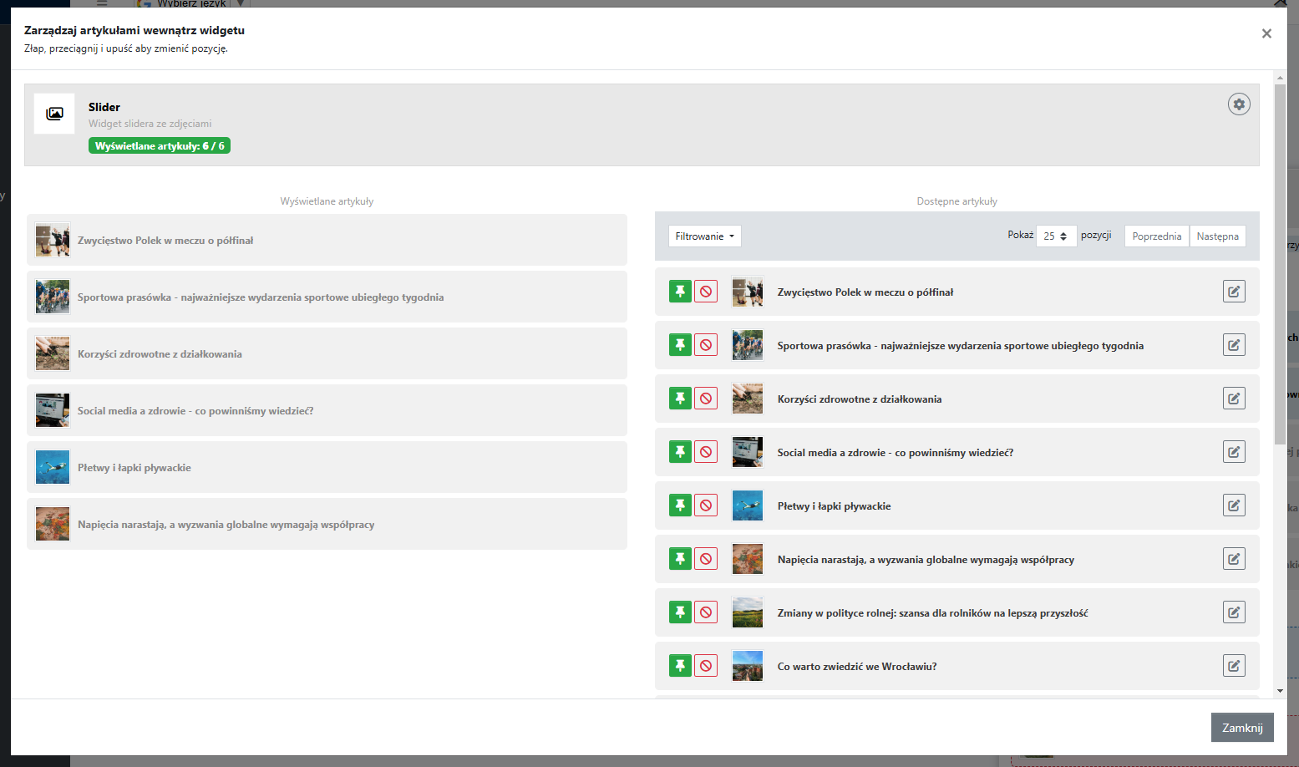Block article Zmiany w polityce rolnej
This screenshot has width=1299, height=767.
(x=706, y=612)
